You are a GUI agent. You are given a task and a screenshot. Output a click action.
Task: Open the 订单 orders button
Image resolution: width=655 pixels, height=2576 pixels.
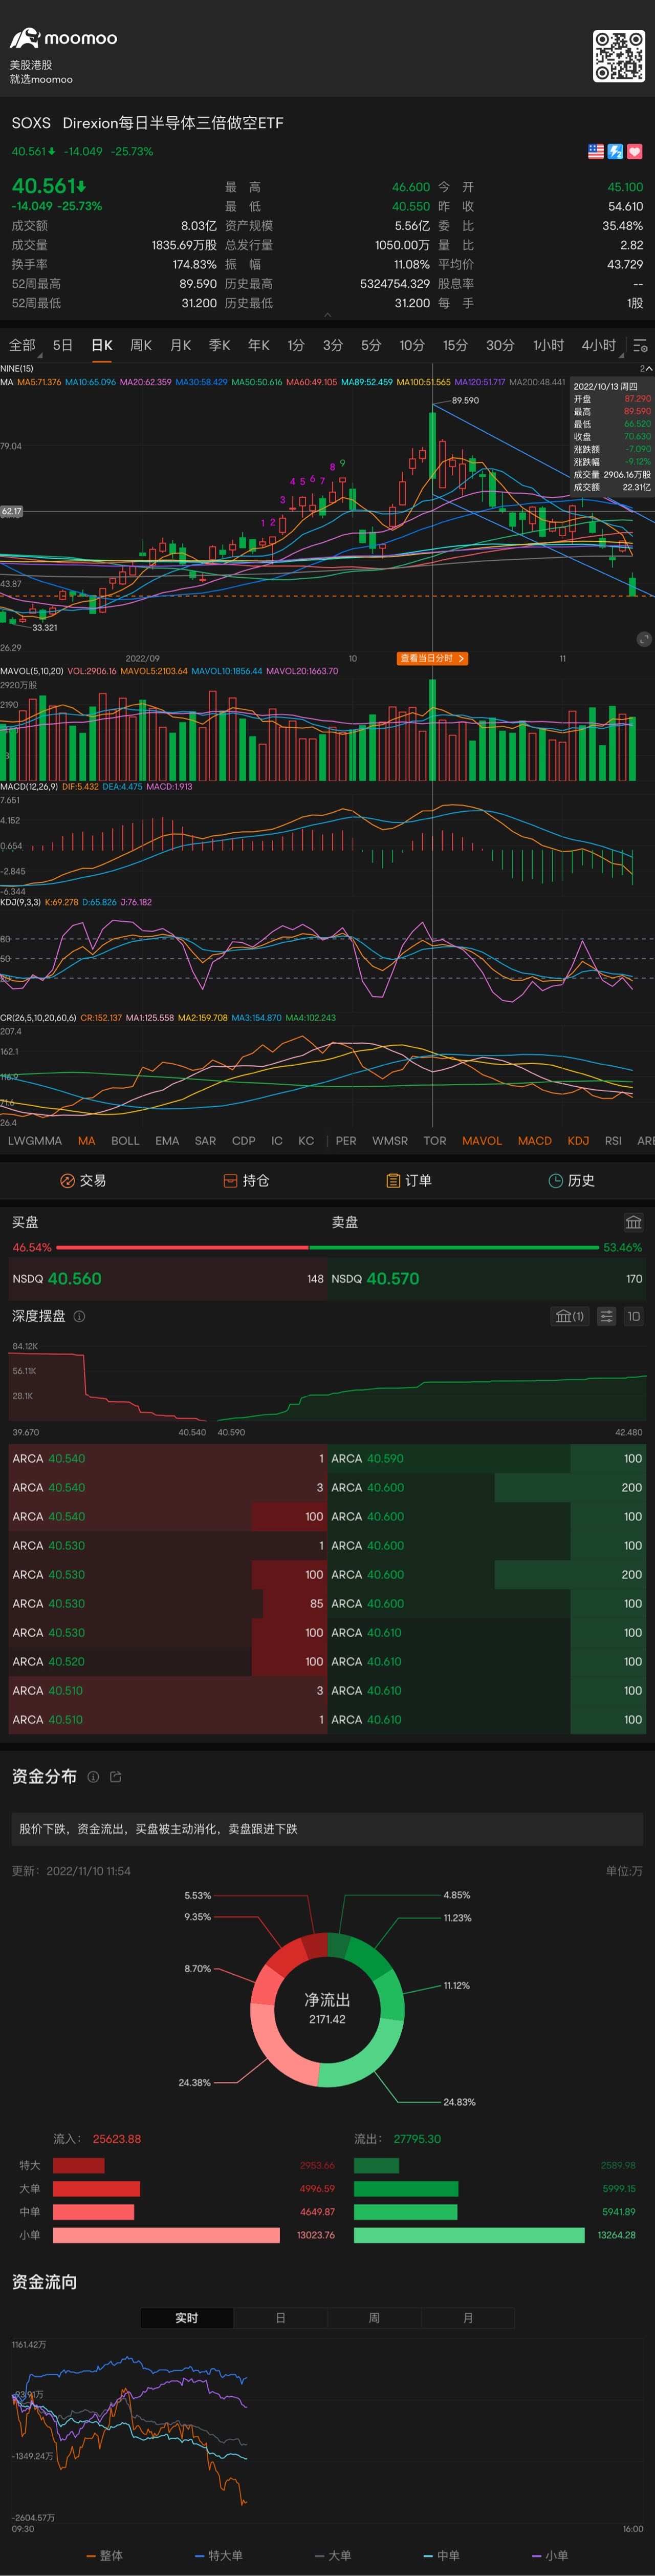(408, 1180)
